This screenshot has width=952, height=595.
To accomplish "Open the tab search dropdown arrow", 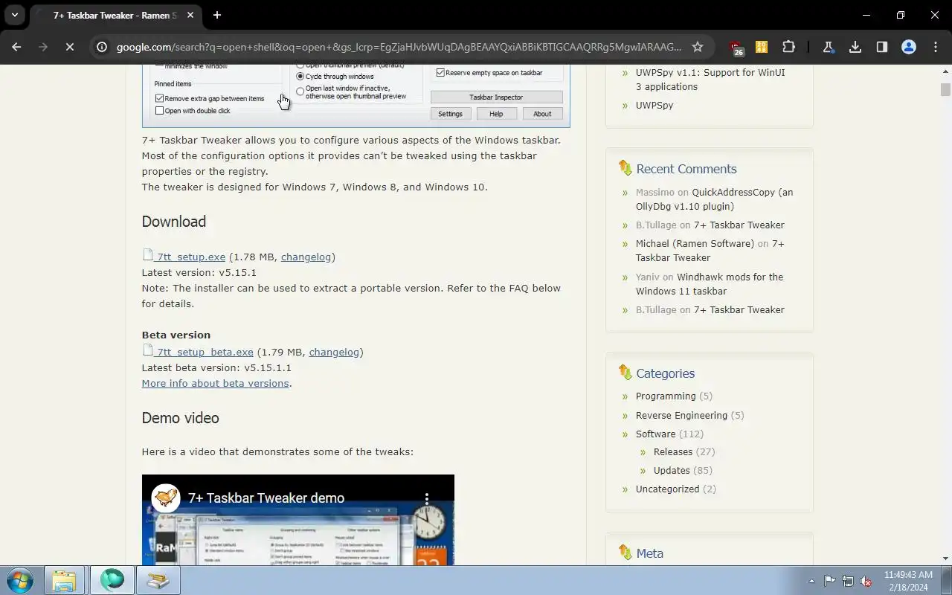I will 14,15.
